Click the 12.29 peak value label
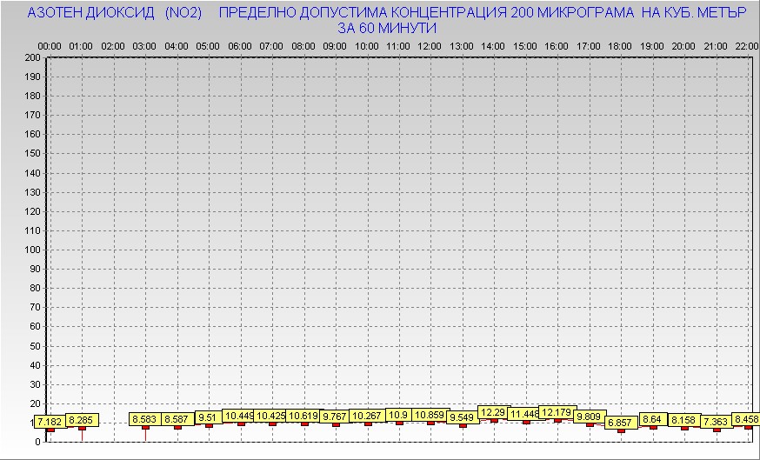This screenshot has width=760, height=460. 493,412
